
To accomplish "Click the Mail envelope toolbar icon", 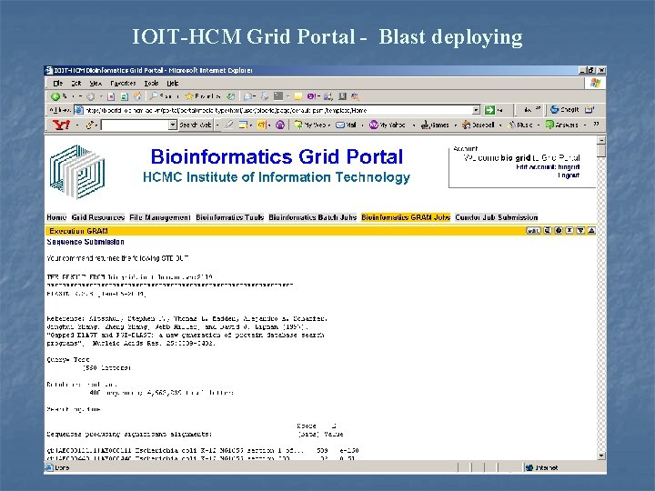I will point(249,96).
